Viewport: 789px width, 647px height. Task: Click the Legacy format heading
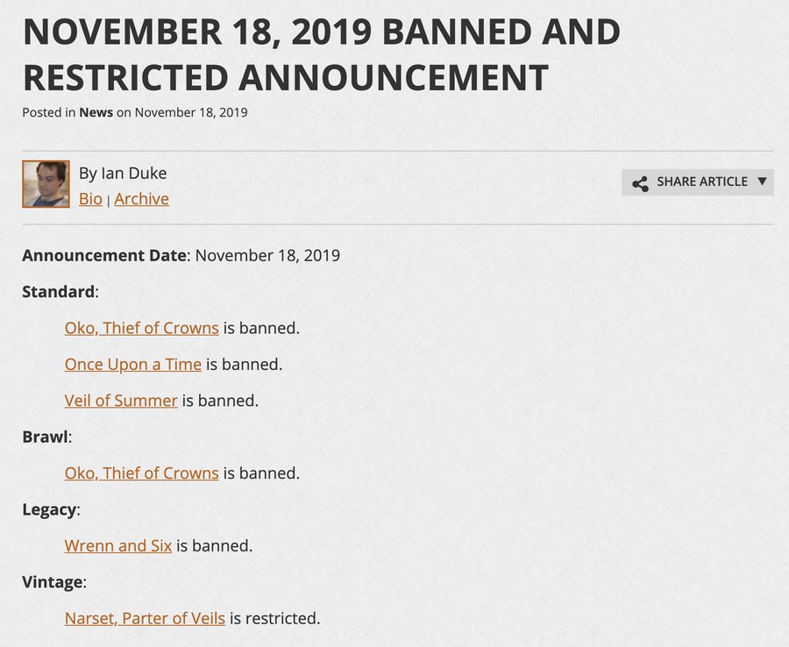49,509
